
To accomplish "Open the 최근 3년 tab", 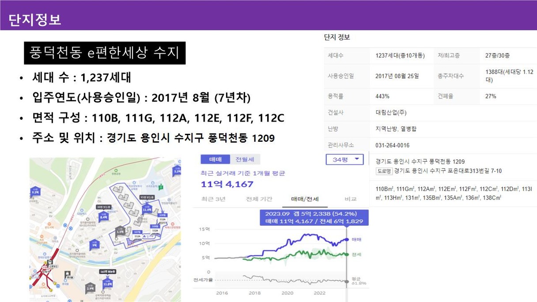I will (213, 199).
